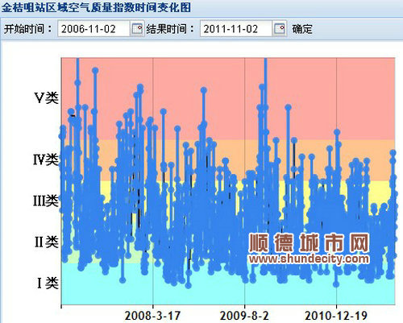
Task: Click the 确定 confirm button
Action: [302, 29]
